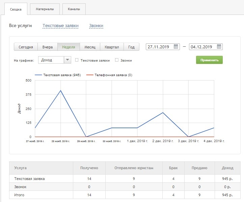
Task: Expand the Доход chart metric dropdown
Action: point(67,60)
